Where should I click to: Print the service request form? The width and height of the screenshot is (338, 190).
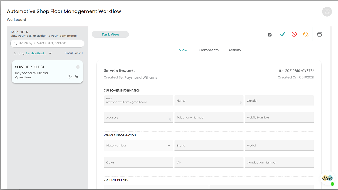(x=320, y=34)
